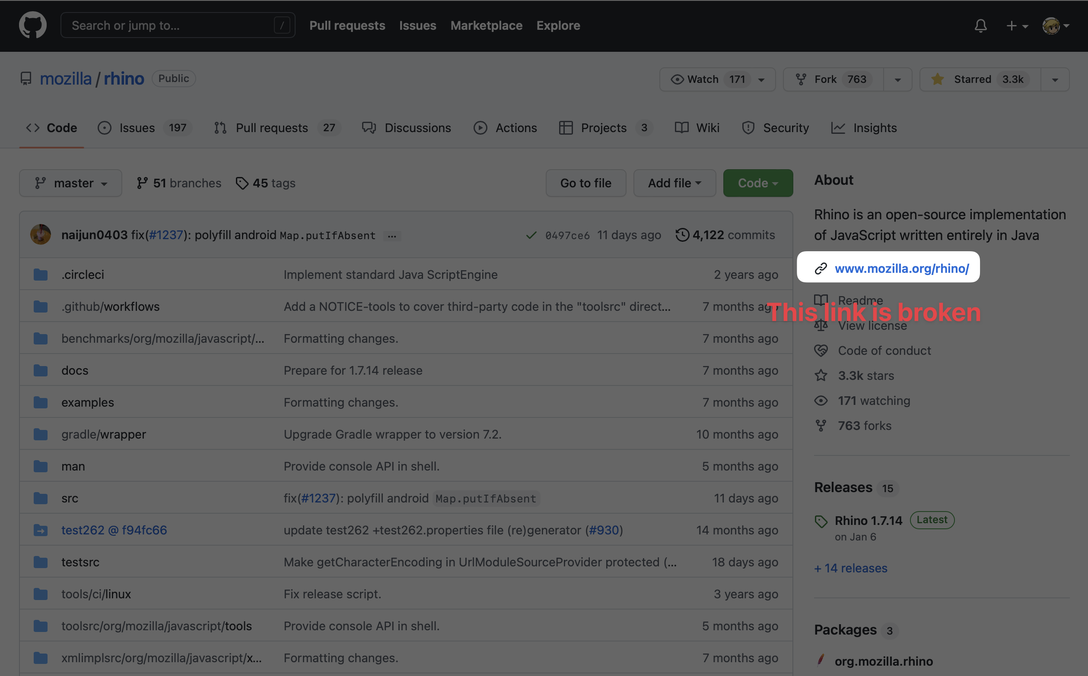
Task: Expand the Add file dropdown
Action: click(674, 183)
